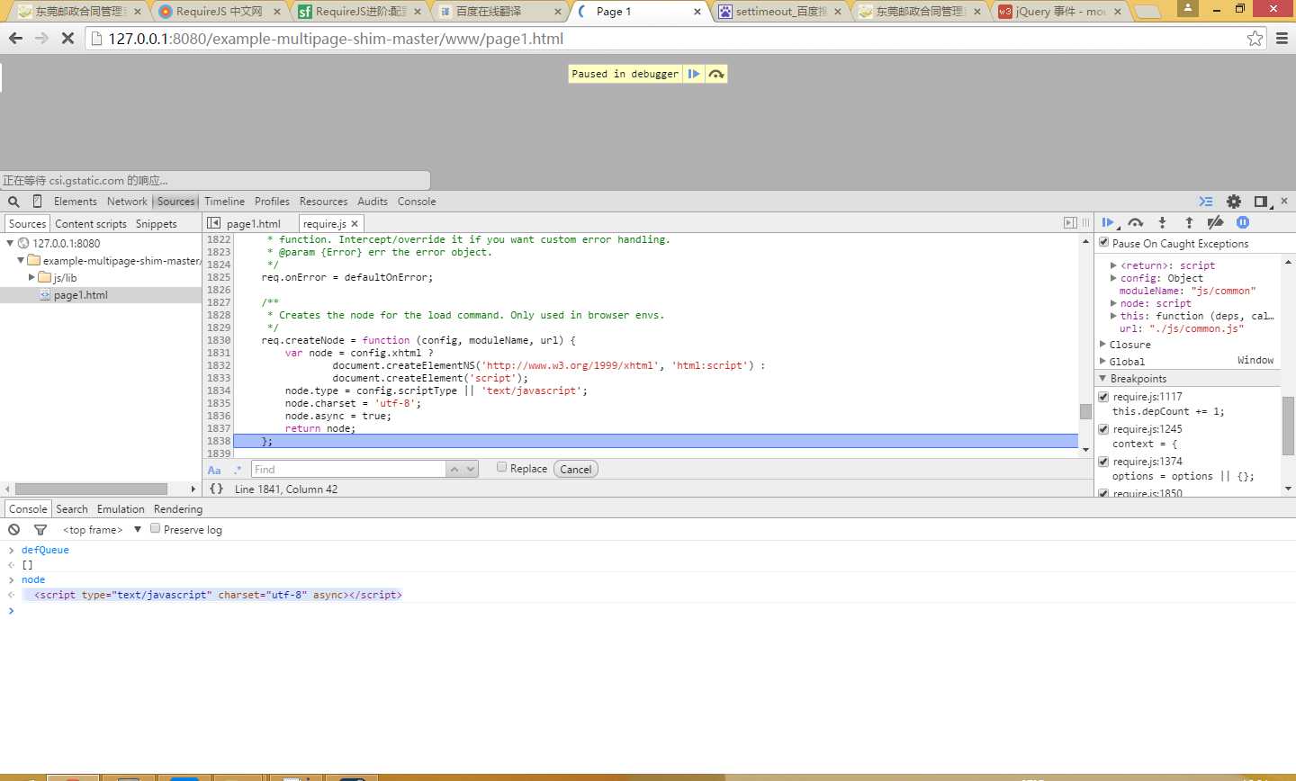Step into next function call
Viewport: 1296px width, 781px height.
point(1162,222)
